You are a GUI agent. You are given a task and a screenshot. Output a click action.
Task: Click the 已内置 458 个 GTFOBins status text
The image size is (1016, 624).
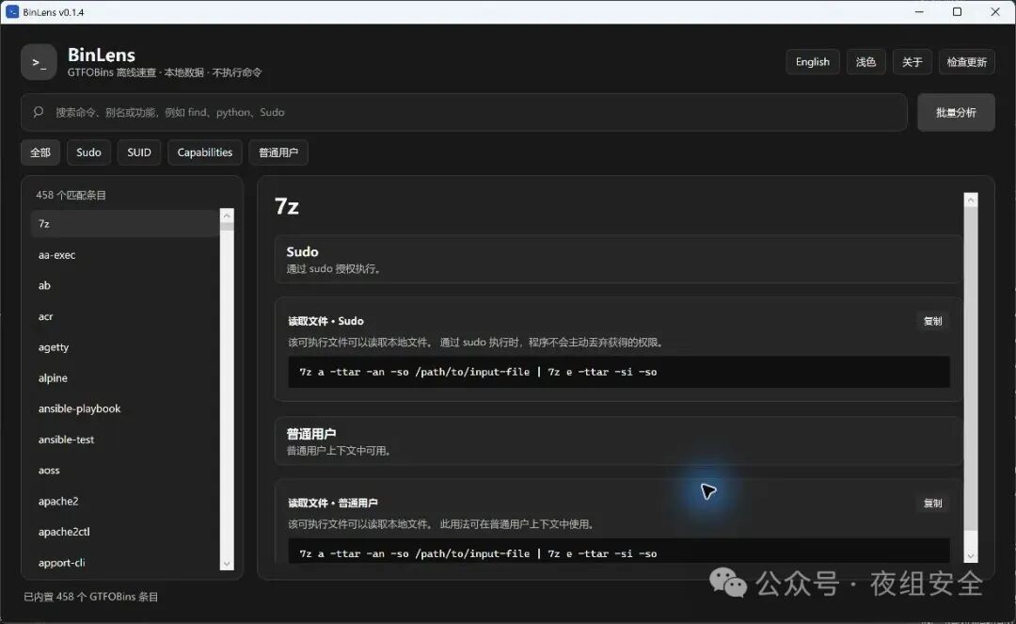[90, 597]
